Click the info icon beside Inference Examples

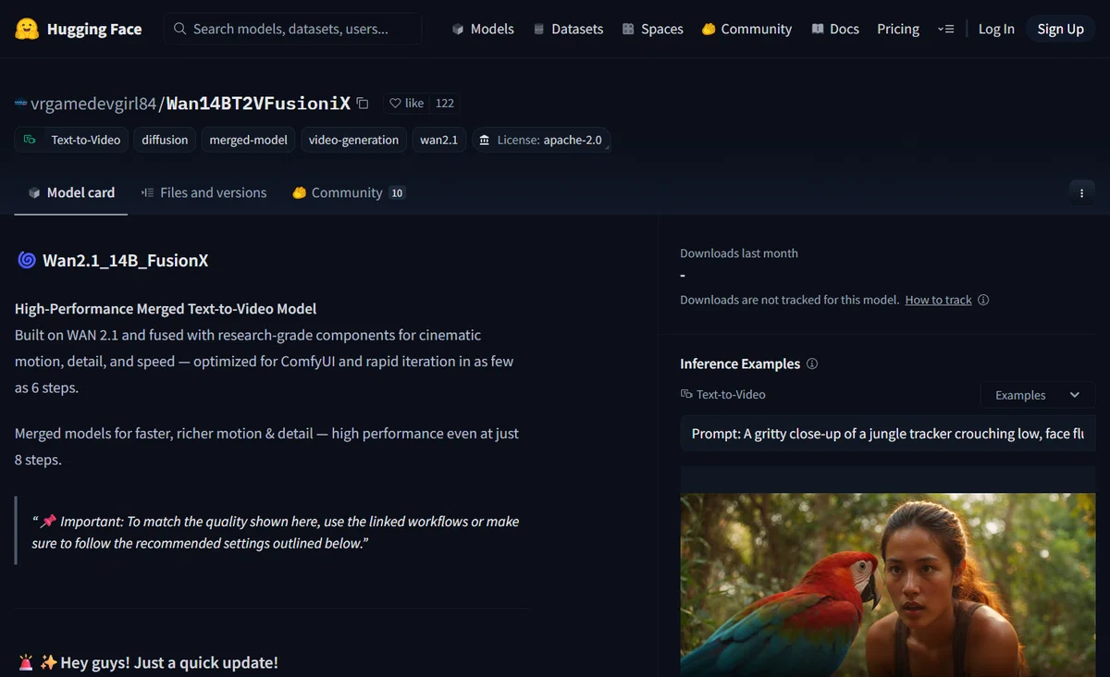(812, 363)
